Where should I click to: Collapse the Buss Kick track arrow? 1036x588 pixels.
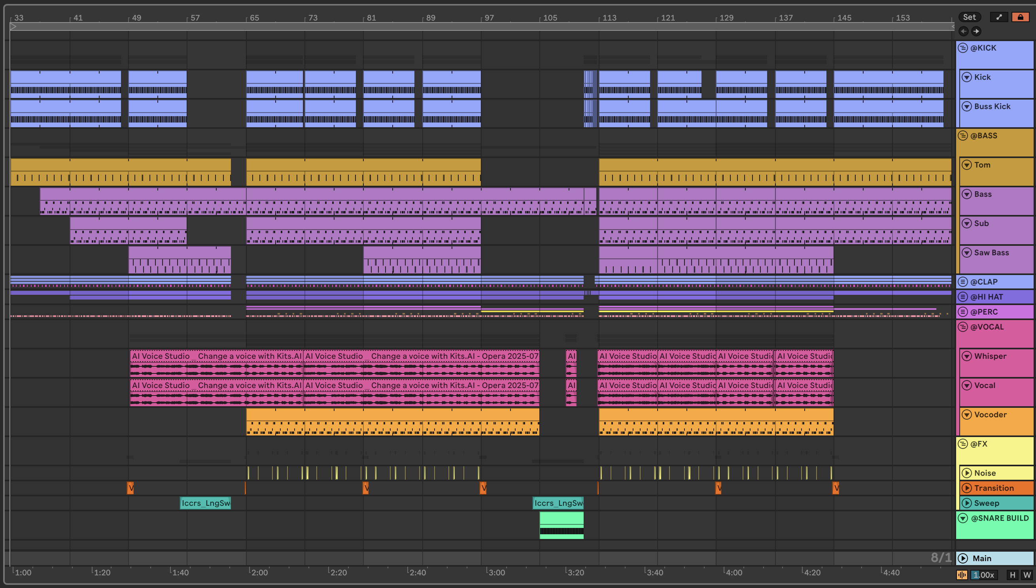[966, 107]
